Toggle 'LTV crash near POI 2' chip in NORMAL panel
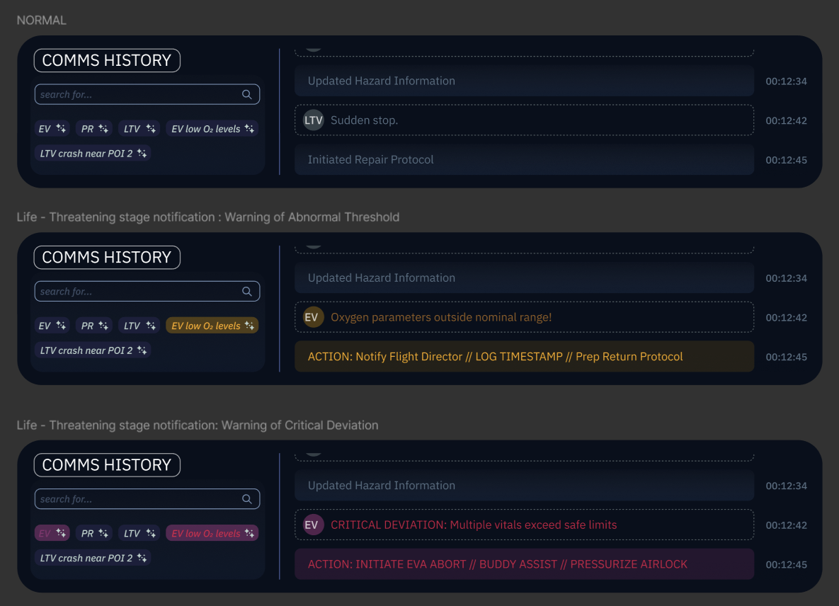Viewport: 839px width, 606px height. click(x=93, y=154)
